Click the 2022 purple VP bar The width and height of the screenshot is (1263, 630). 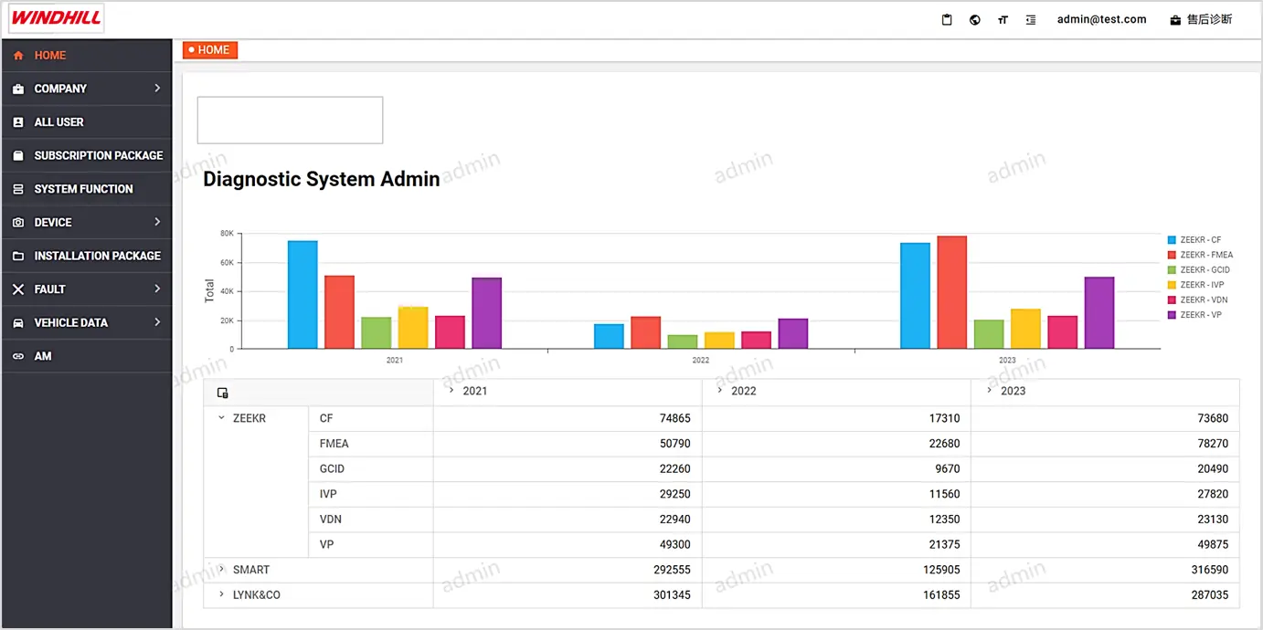793,333
